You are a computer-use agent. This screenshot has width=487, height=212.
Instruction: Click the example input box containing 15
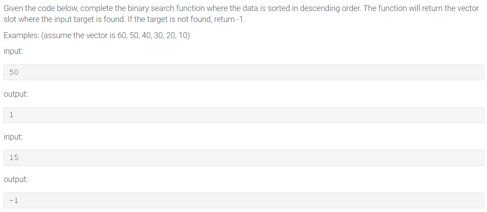[x=244, y=158]
